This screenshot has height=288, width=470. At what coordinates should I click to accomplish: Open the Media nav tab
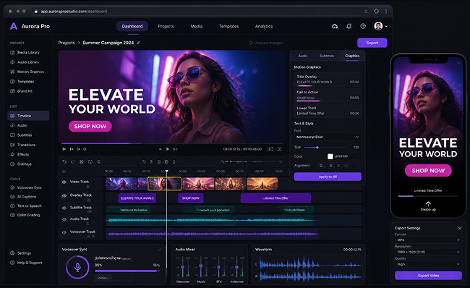[197, 26]
